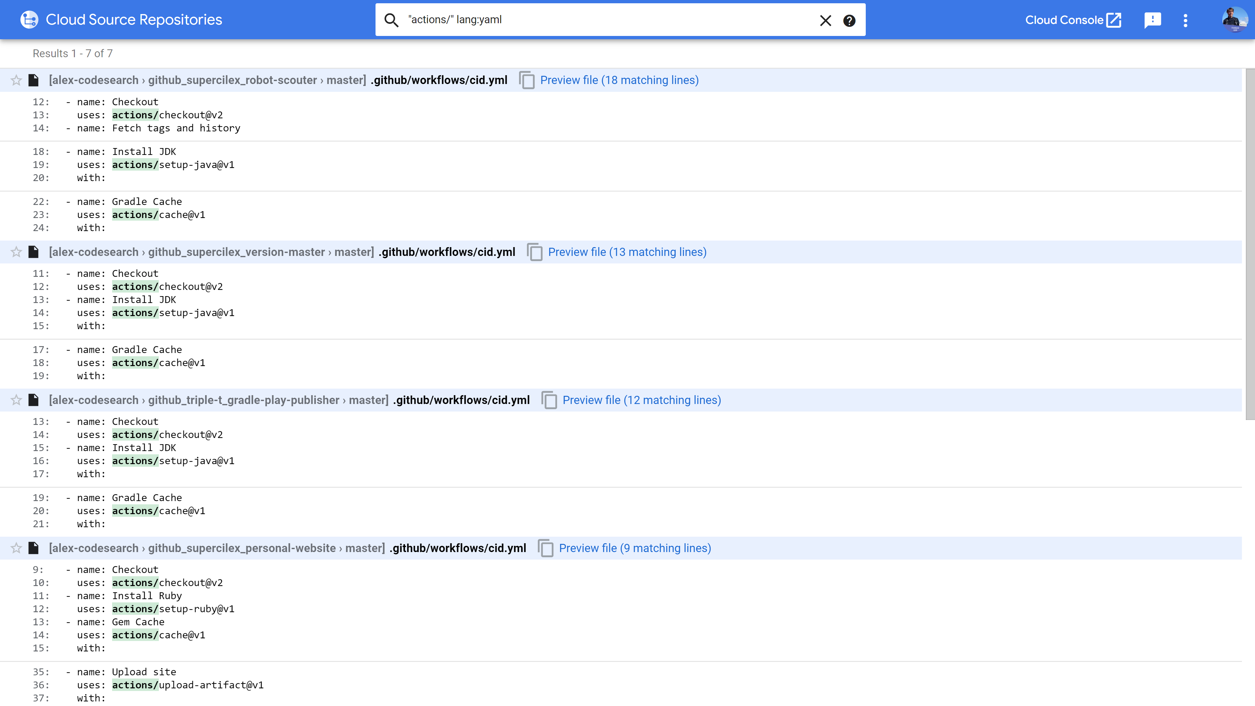The width and height of the screenshot is (1255, 706).
Task: Open search help question mark icon
Action: click(x=849, y=21)
